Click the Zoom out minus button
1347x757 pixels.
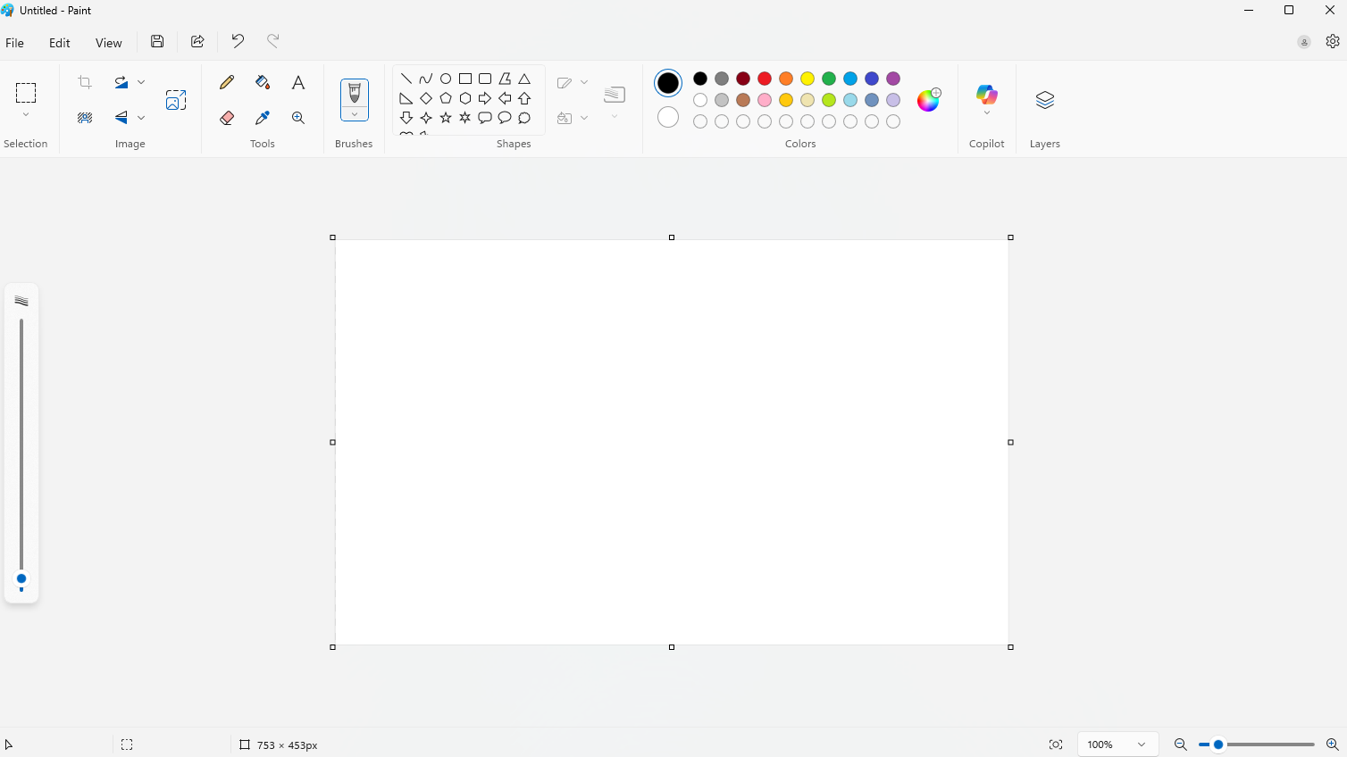tap(1180, 745)
